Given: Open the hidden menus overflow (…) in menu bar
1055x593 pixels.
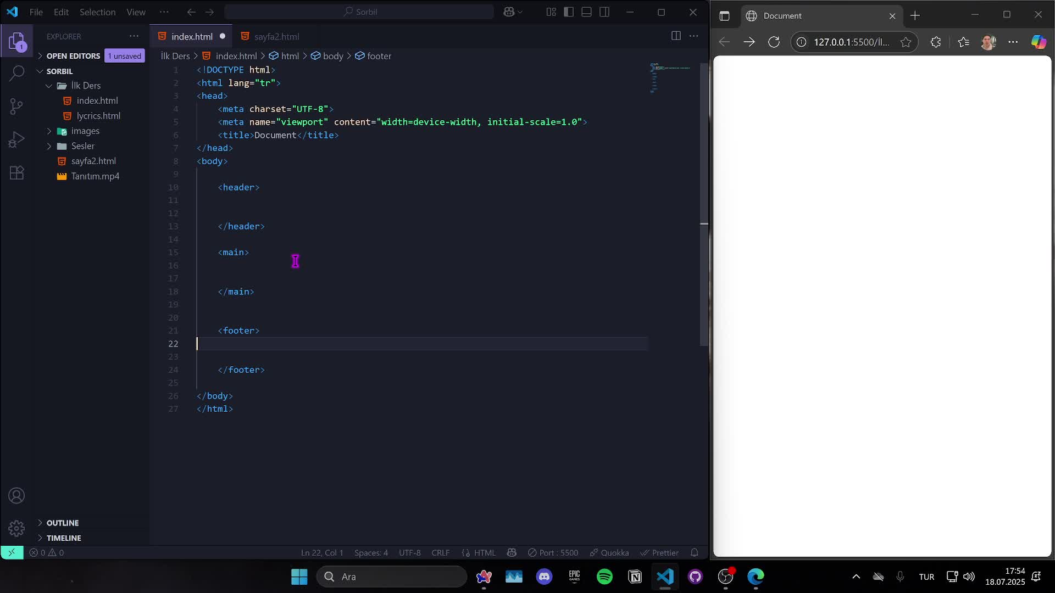Looking at the screenshot, I should (164, 12).
